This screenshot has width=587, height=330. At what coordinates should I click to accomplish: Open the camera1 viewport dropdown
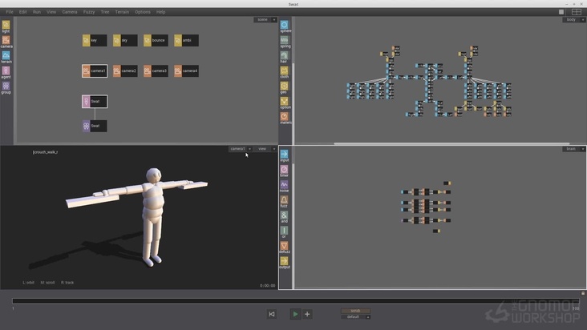tap(241, 149)
